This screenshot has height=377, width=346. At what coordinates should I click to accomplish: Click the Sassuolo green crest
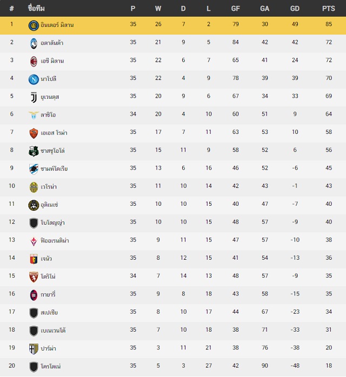(34, 151)
